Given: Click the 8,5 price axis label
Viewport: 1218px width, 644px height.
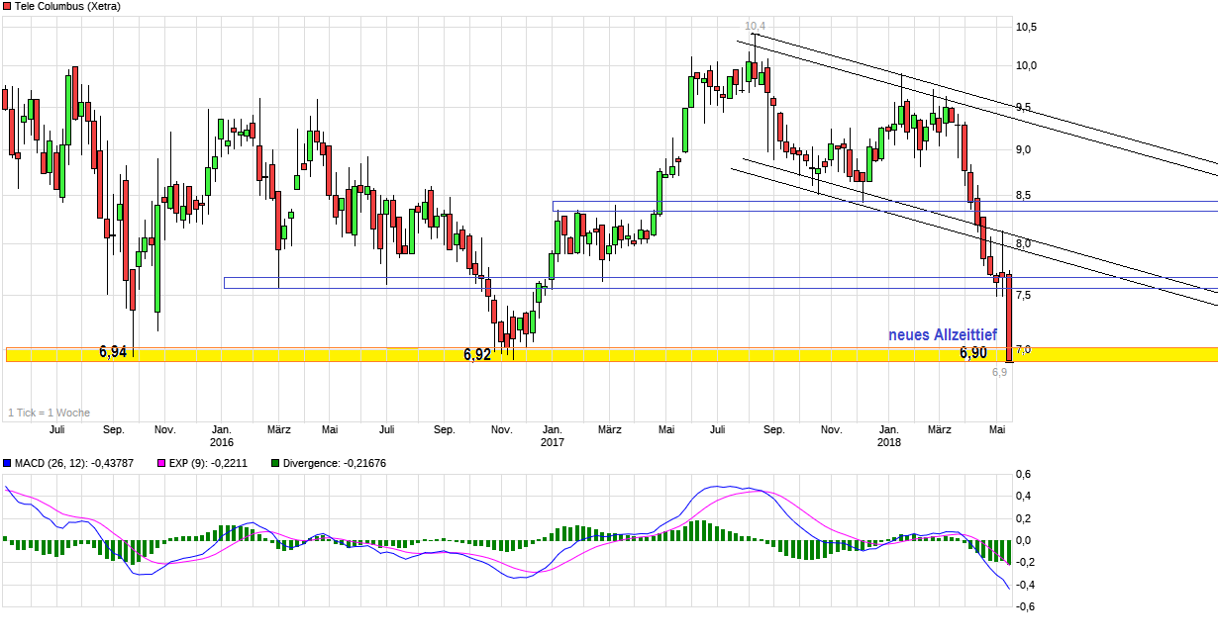Looking at the screenshot, I should click(1024, 196).
